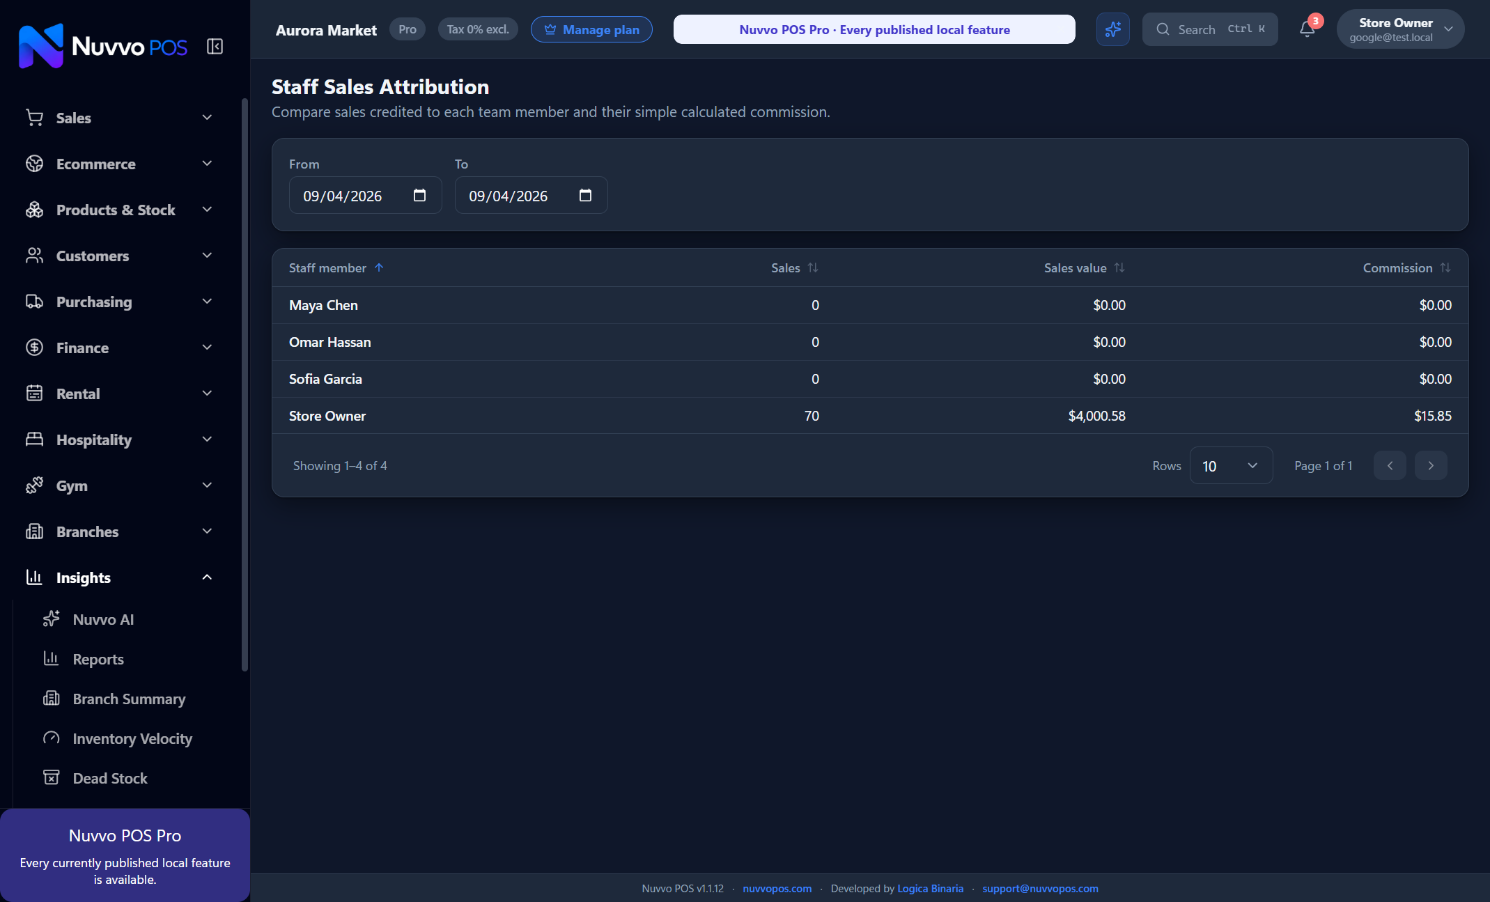Expand the Rental menu chevron
1490x902 pixels.
pos(207,394)
